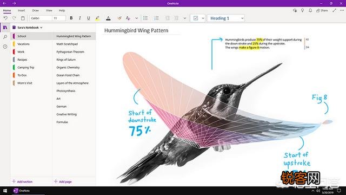Open the Photosynthesis page
Screen dimensions: 346x195
66,91
